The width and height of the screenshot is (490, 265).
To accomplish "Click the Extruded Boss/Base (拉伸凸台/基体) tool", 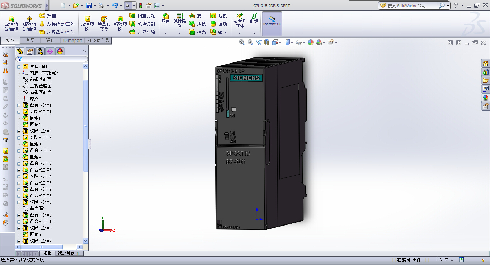I will coord(11,23).
